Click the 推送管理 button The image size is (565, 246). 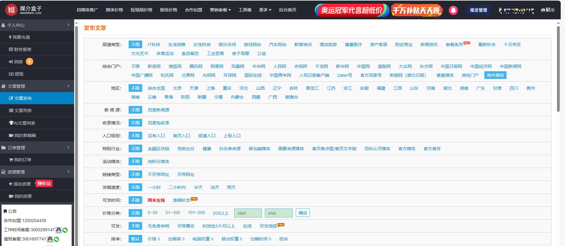(479, 10)
